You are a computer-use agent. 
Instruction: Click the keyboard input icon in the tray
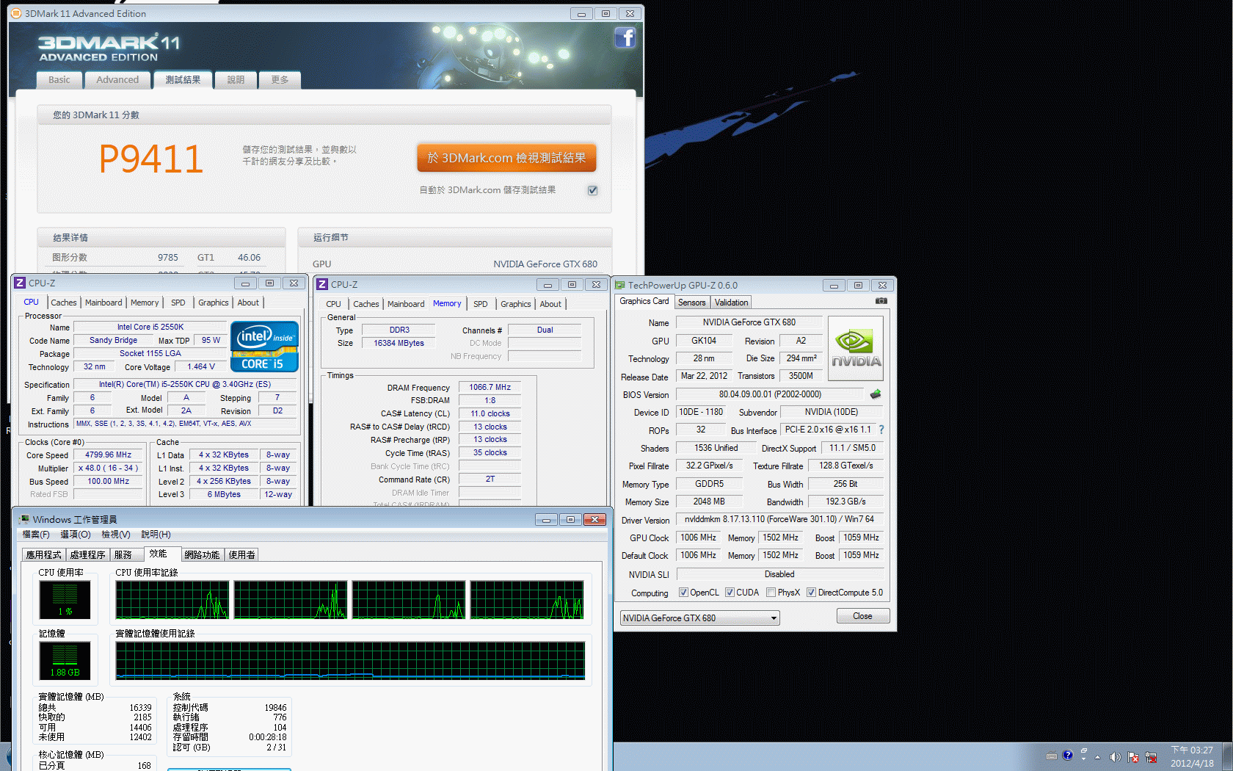(1052, 756)
